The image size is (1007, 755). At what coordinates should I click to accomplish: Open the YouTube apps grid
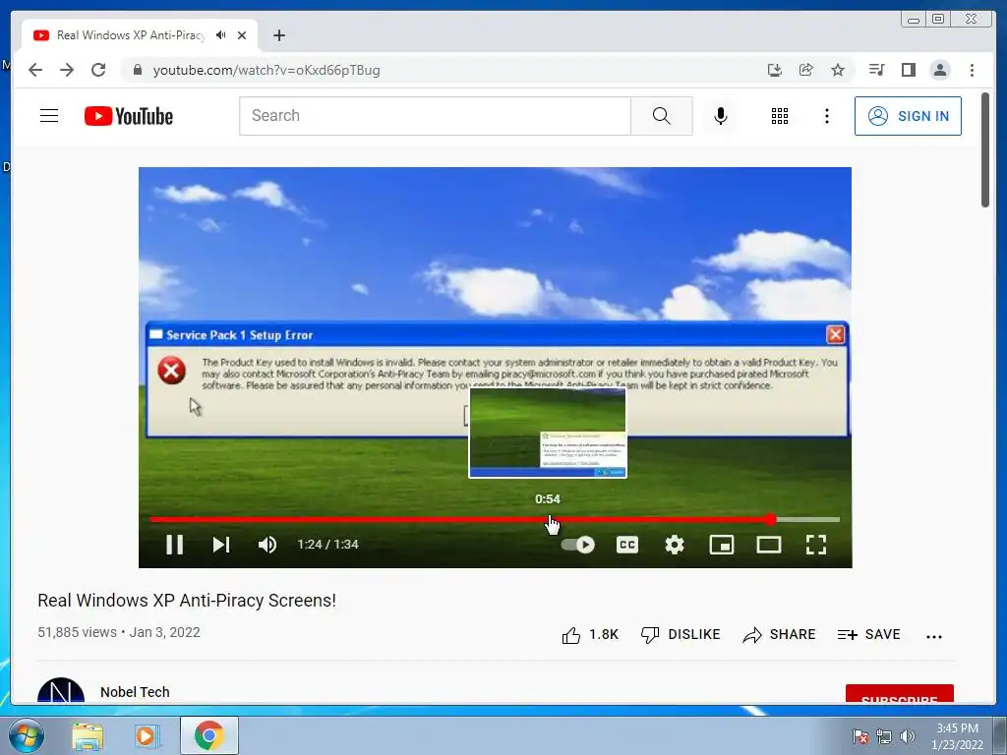[780, 116]
